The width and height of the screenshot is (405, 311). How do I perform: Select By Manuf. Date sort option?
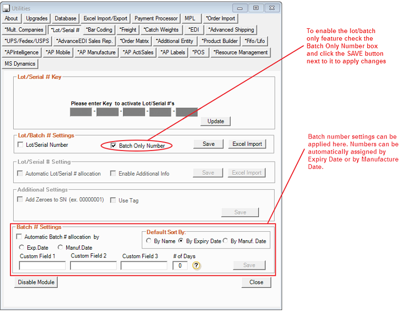[226, 241]
